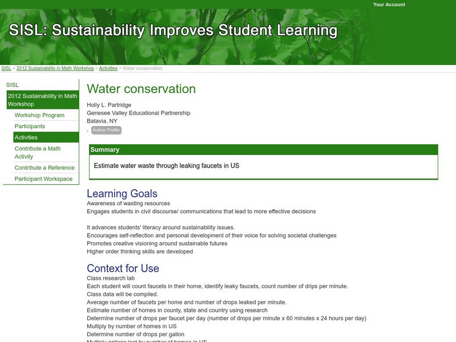Screen dimensions: 456x342
Task: Open the SISL breadcrumb link
Action: click(x=6, y=68)
